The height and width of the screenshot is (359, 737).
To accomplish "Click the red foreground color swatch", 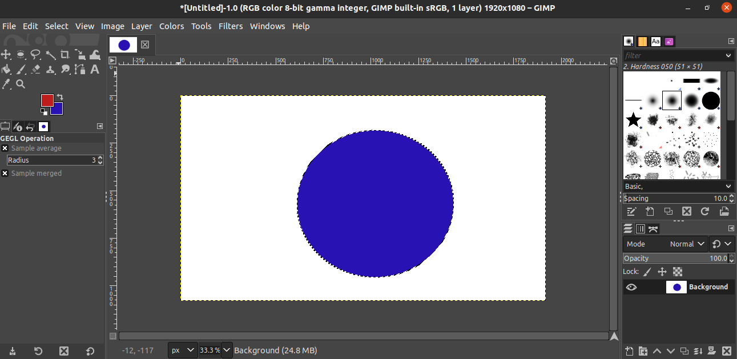I will click(x=47, y=100).
